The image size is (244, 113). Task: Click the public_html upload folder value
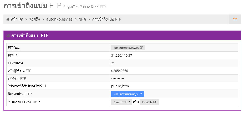coord(120,86)
